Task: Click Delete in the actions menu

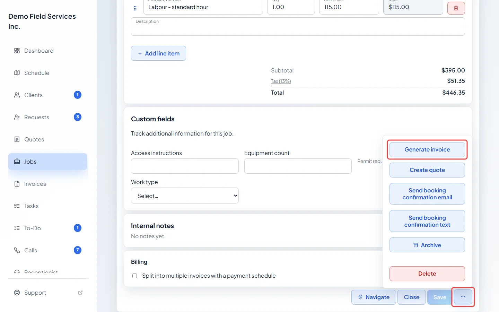Action: pyautogui.click(x=427, y=274)
